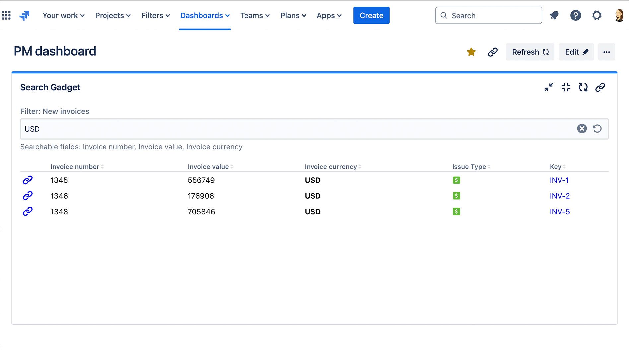Open the Your work menu
Image resolution: width=629 pixels, height=353 pixels.
click(63, 16)
